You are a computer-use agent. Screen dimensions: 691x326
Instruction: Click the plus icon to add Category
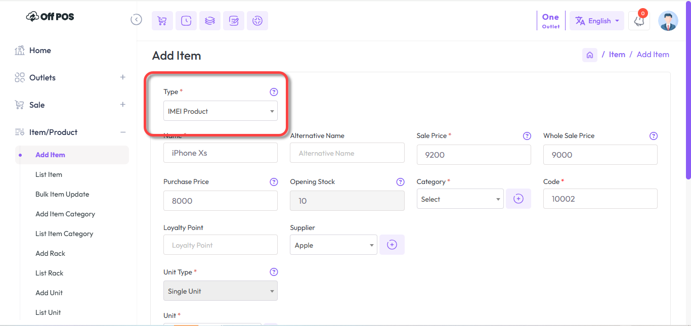tap(519, 199)
